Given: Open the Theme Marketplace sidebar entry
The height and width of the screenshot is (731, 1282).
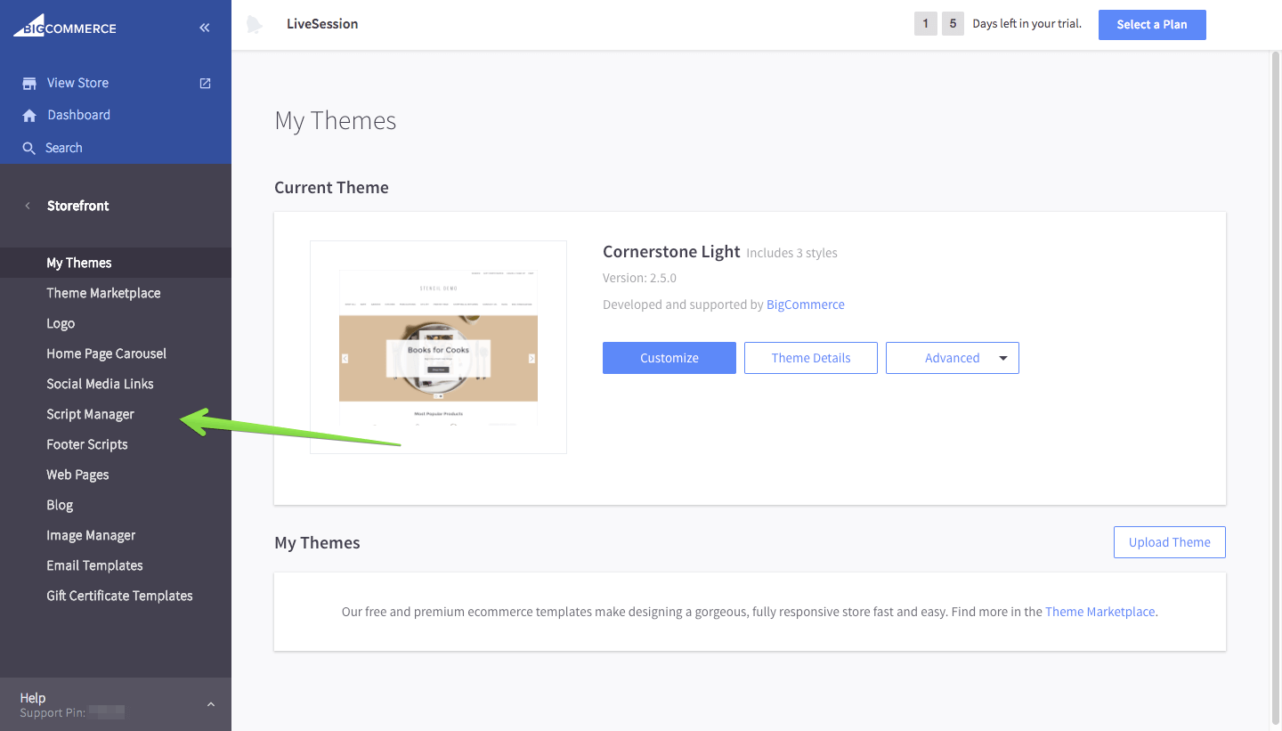Looking at the screenshot, I should coord(104,292).
